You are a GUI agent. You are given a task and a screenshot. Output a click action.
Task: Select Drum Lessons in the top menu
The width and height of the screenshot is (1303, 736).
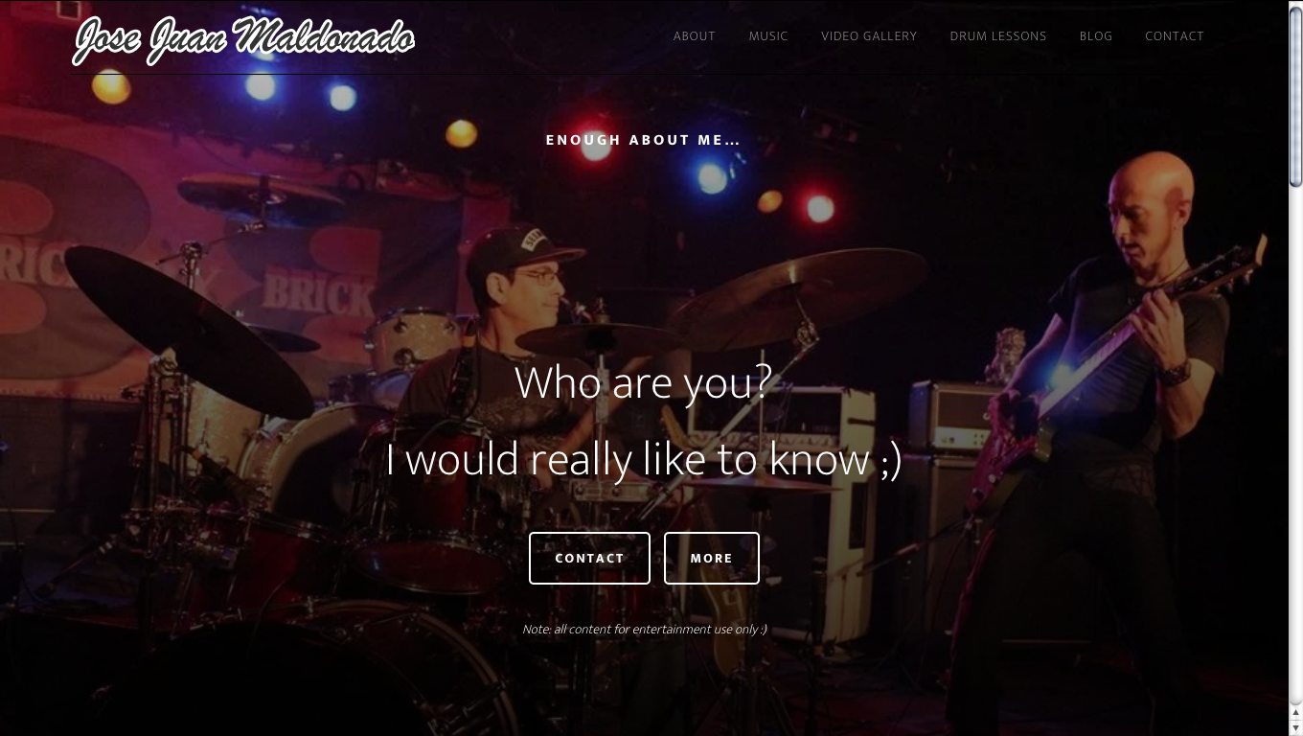(x=998, y=36)
